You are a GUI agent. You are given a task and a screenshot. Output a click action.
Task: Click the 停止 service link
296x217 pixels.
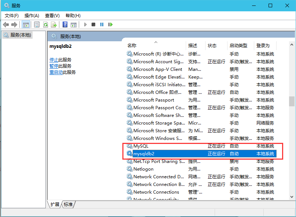[54, 60]
